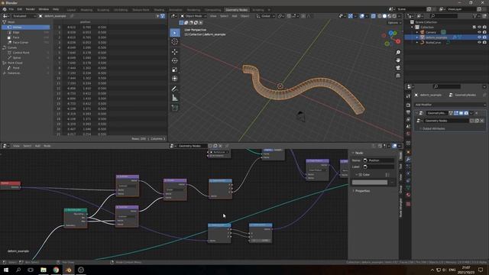This screenshot has height=275, width=489.
Task: Toggle spreadsheet selected-only filter button
Action: pos(158,16)
